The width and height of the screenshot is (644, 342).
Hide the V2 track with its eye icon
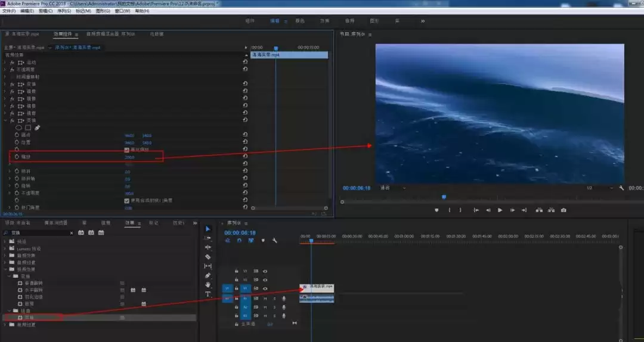click(x=265, y=279)
